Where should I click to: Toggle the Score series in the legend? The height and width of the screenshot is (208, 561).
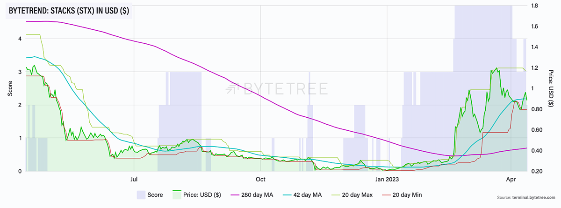pyautogui.click(x=150, y=194)
